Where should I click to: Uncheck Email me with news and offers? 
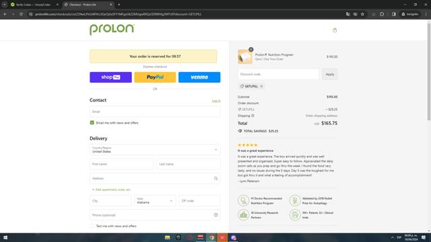pyautogui.click(x=92, y=122)
